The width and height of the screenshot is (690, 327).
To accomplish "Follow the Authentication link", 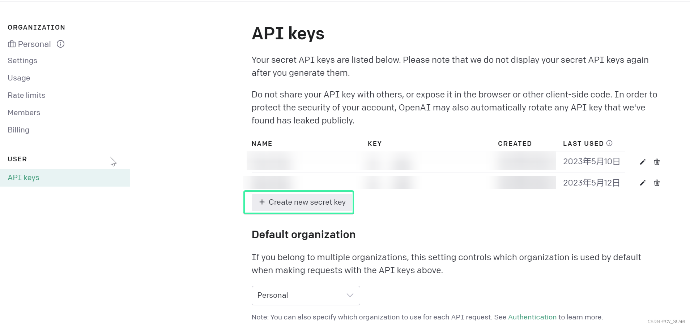I will [532, 317].
